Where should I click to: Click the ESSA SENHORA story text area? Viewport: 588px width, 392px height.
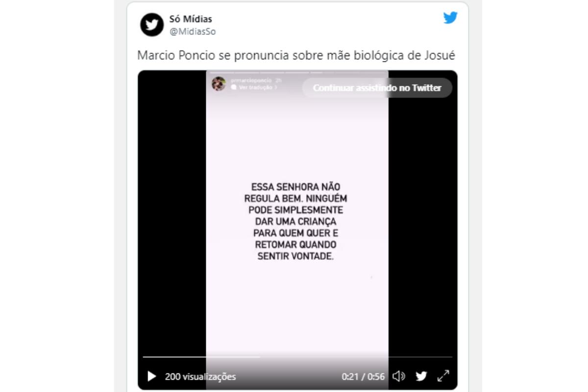[x=295, y=221]
